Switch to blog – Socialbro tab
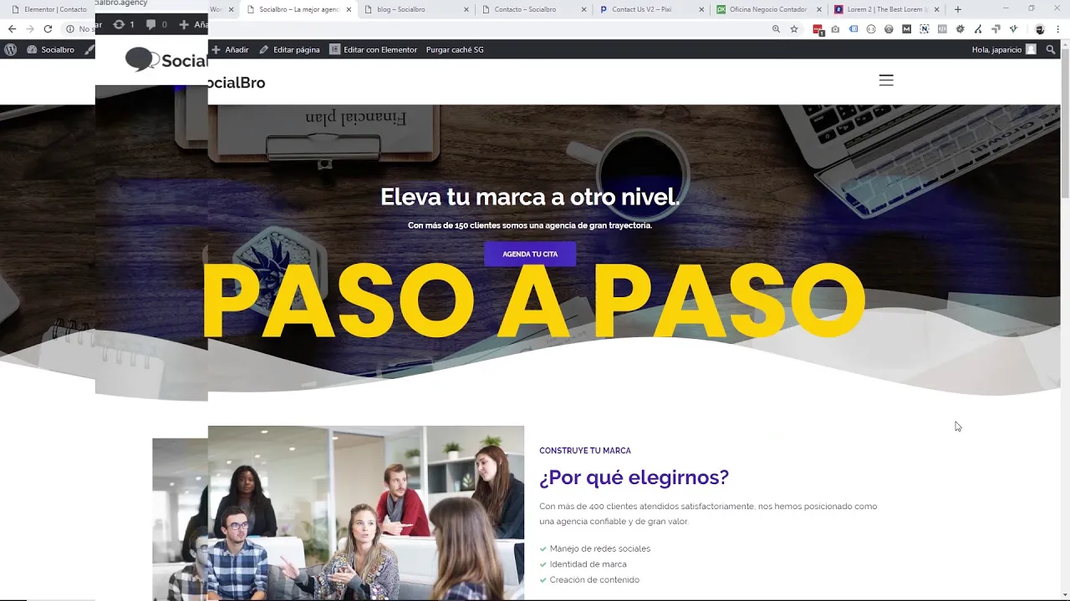Viewport: 1070px width, 601px height. 401,9
